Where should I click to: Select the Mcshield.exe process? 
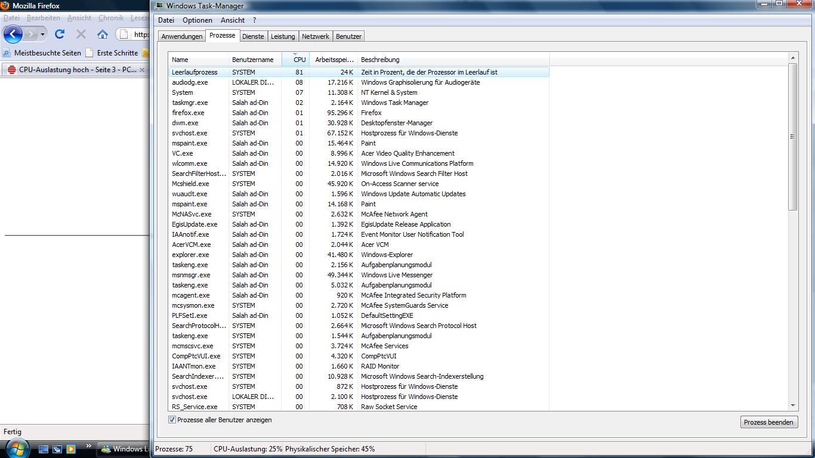click(x=359, y=184)
